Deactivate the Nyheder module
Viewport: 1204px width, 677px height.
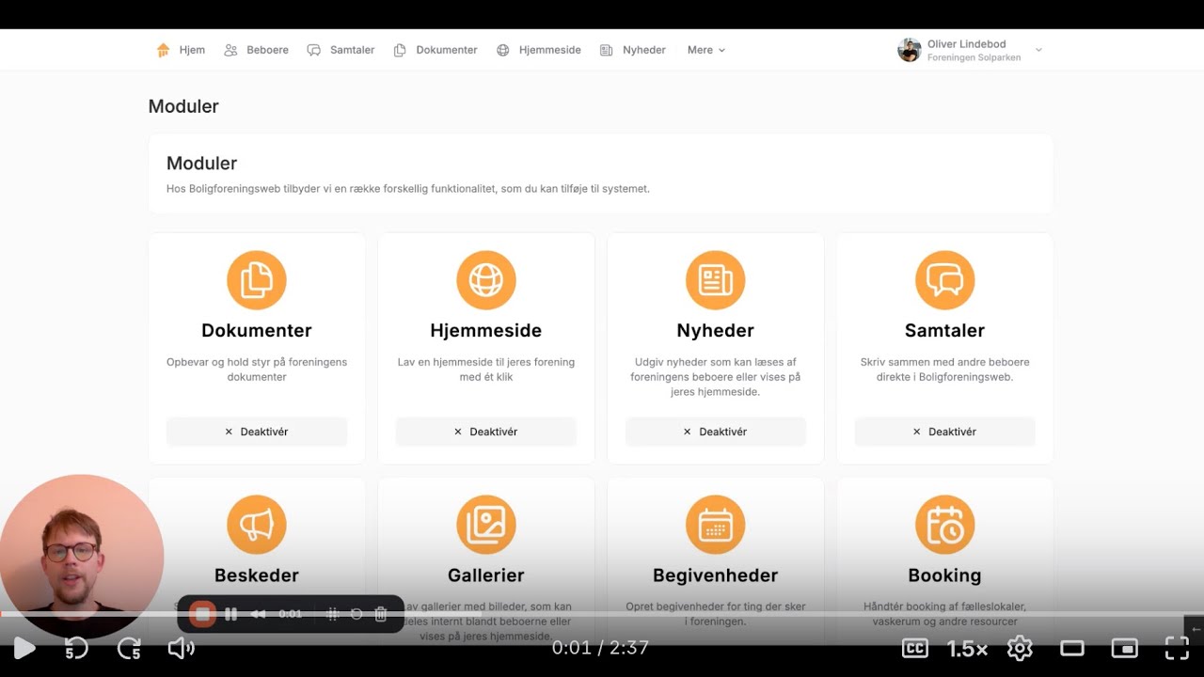click(716, 432)
